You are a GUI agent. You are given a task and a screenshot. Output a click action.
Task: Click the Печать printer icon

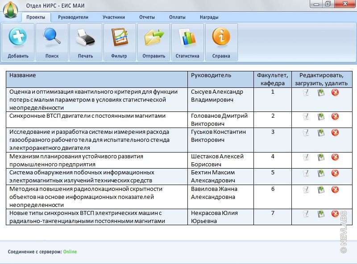click(85, 37)
